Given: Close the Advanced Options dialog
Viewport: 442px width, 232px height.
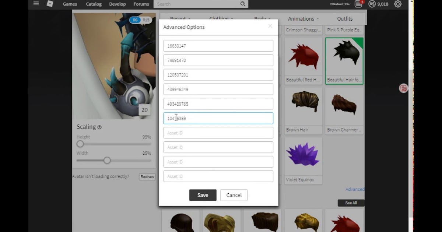Looking at the screenshot, I should [270, 26].
